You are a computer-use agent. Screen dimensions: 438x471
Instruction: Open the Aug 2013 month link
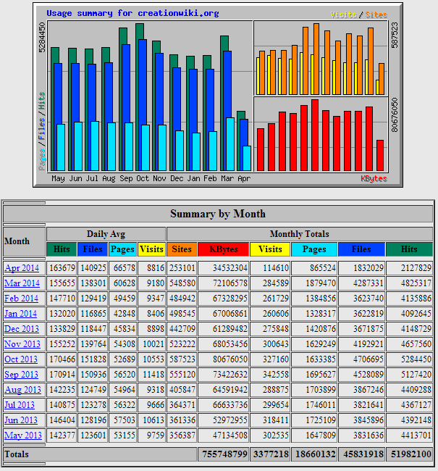(22, 390)
